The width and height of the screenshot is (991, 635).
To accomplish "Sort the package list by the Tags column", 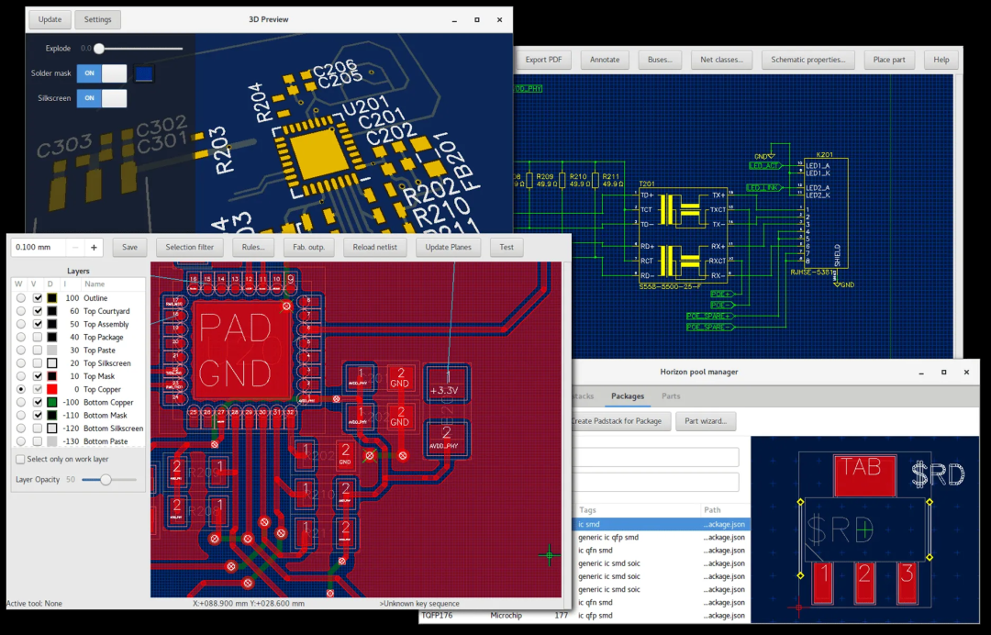I will [x=587, y=509].
